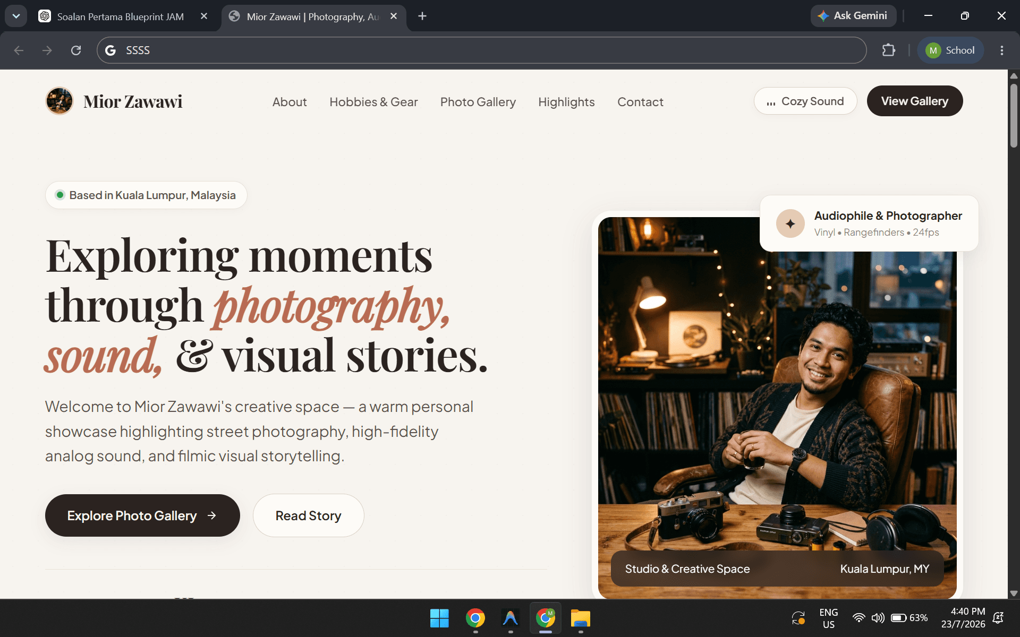The width and height of the screenshot is (1020, 637).
Task: Switch to the active Chrome profile window
Action: (x=546, y=618)
